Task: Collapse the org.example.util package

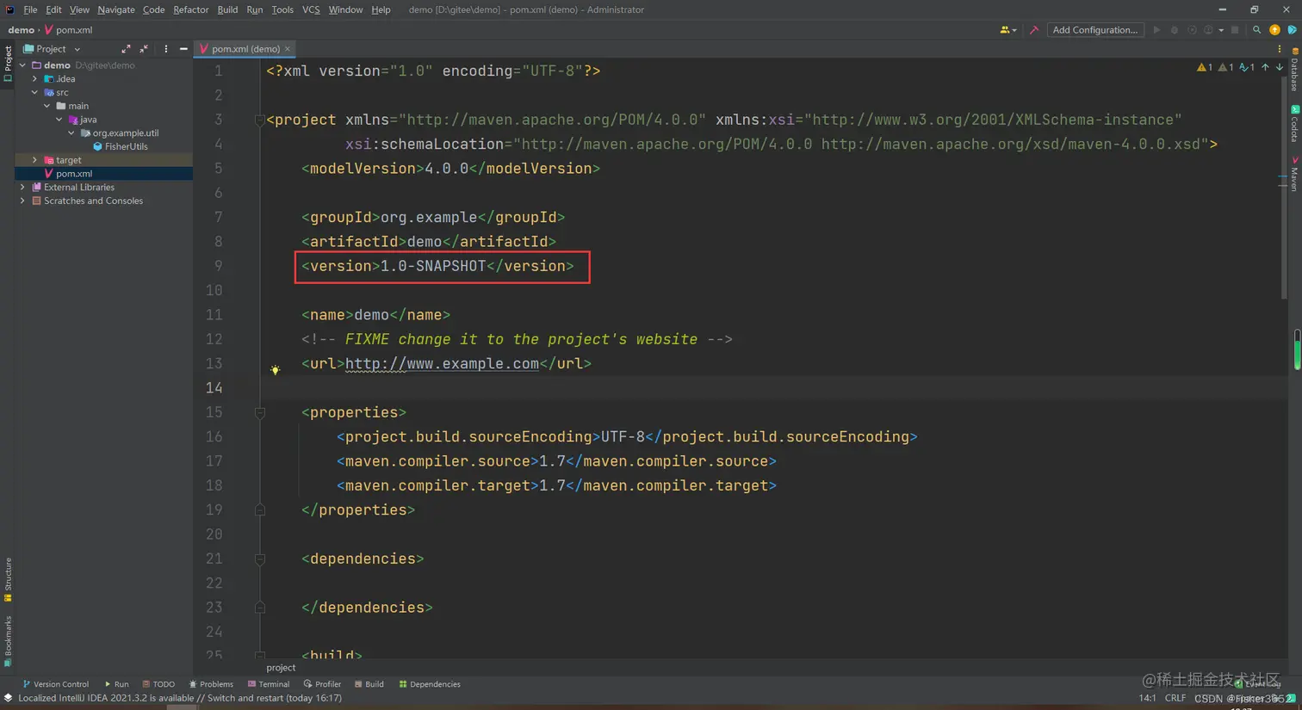Action: [x=71, y=133]
